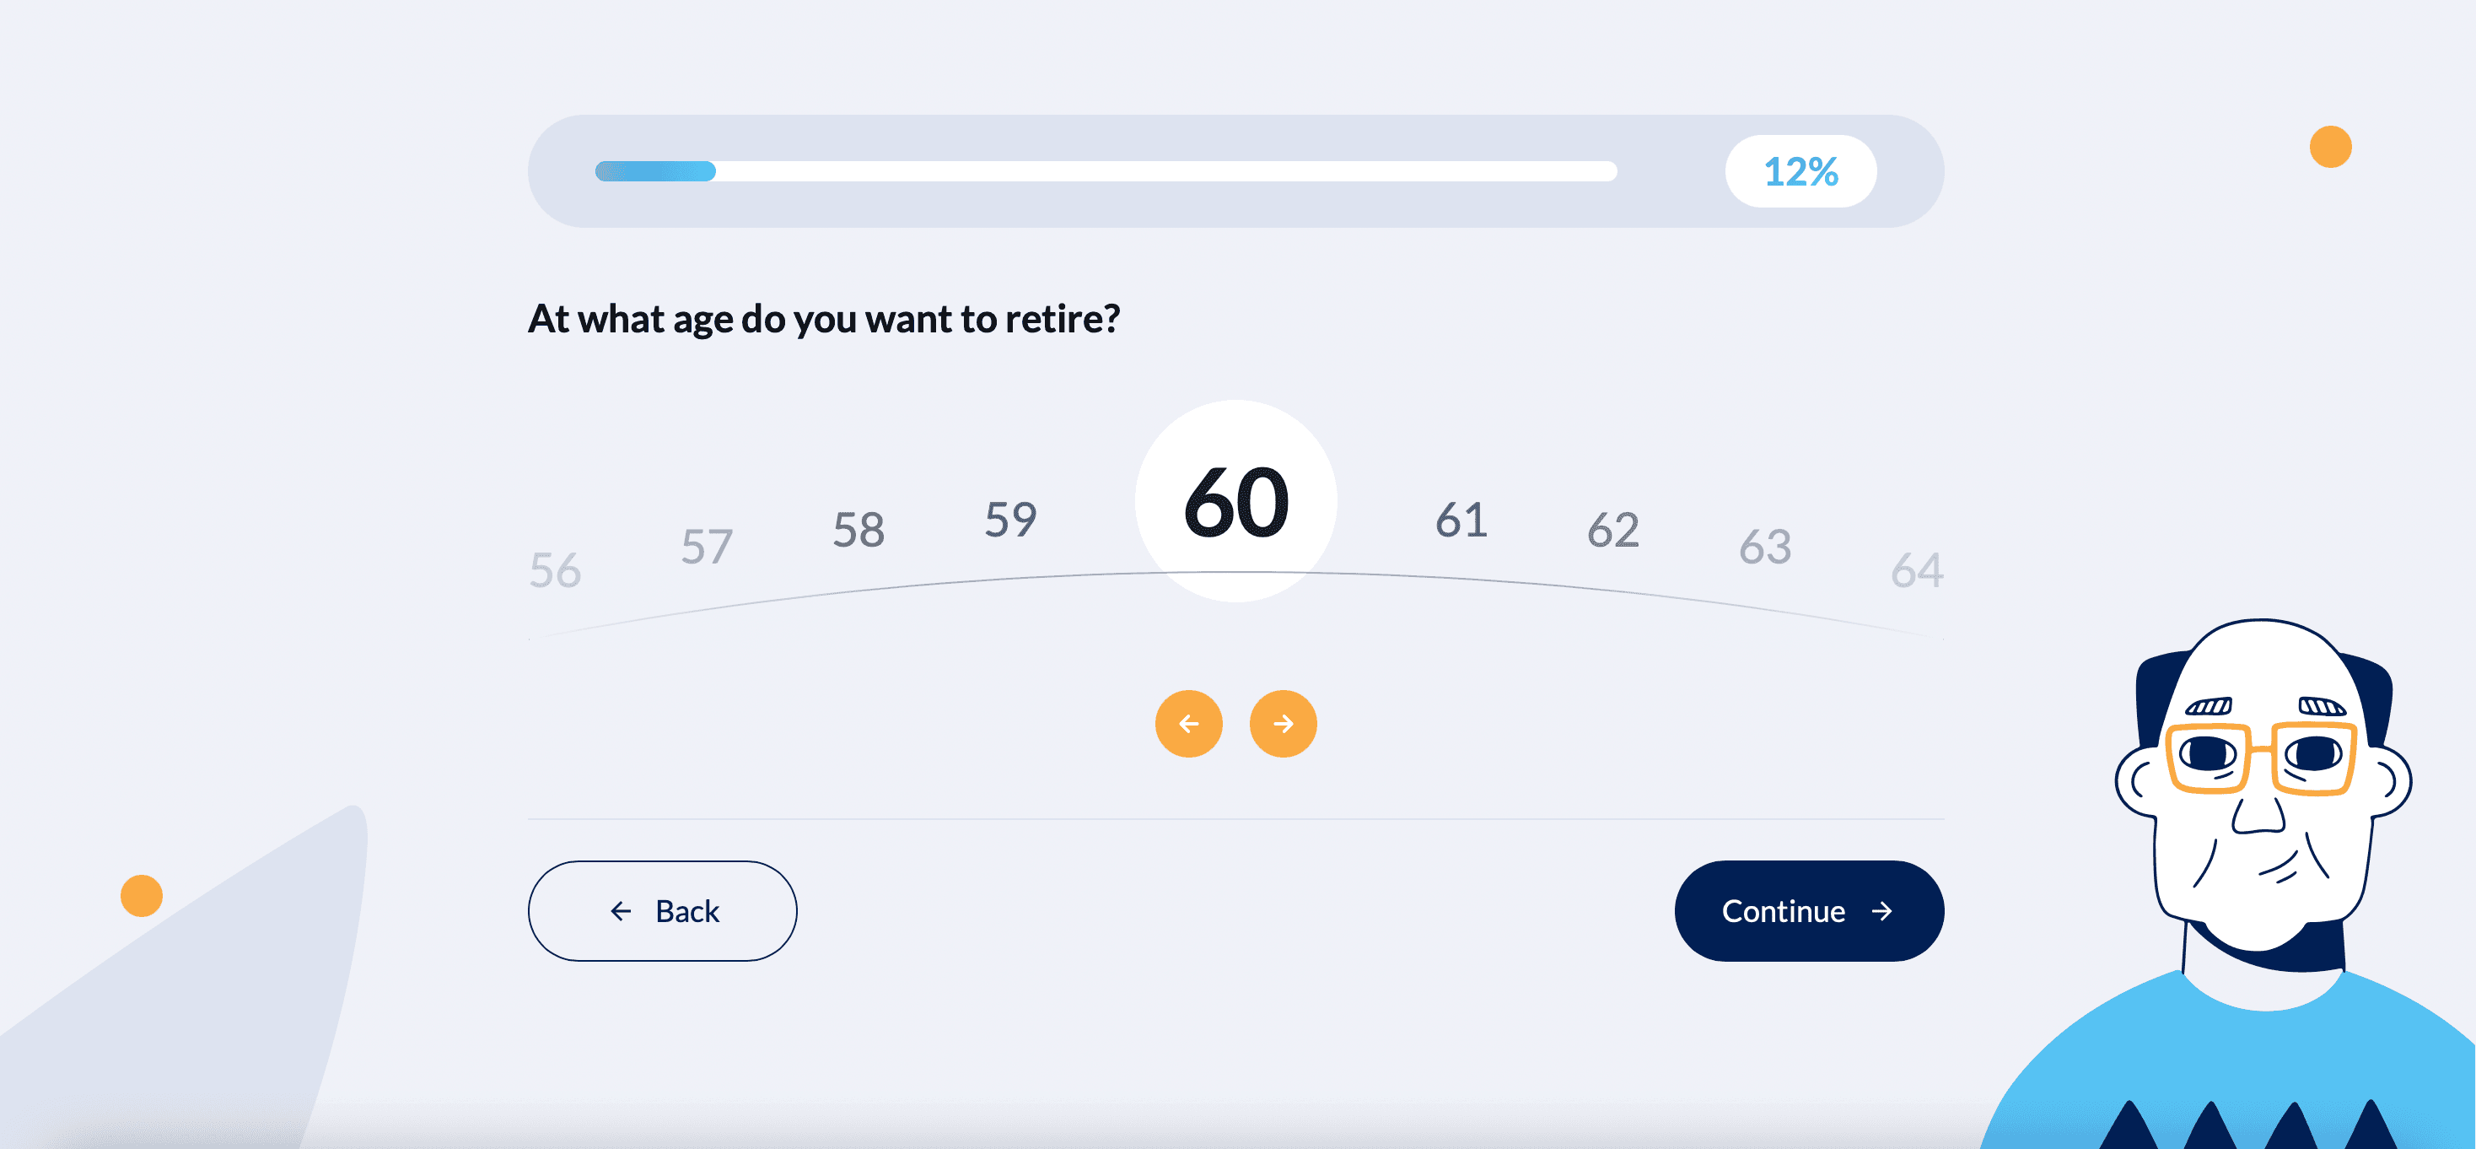Image resolution: width=2476 pixels, height=1149 pixels.
Task: Select age 62 on the dial
Action: (x=1613, y=530)
